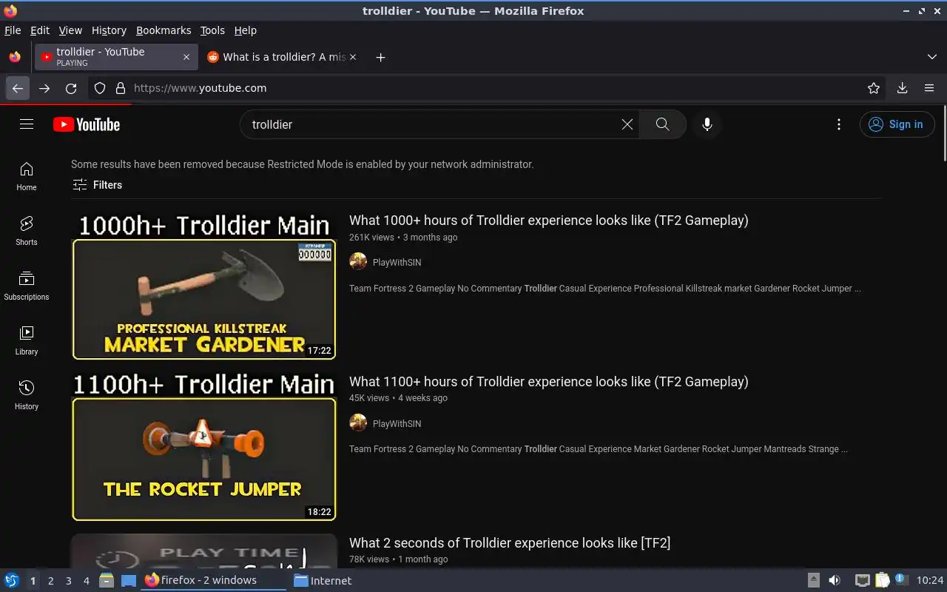
Task: Open the Bookmarks menu
Action: [164, 30]
